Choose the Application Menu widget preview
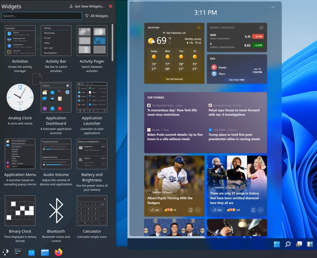This screenshot has height=258, width=317. pos(20,154)
